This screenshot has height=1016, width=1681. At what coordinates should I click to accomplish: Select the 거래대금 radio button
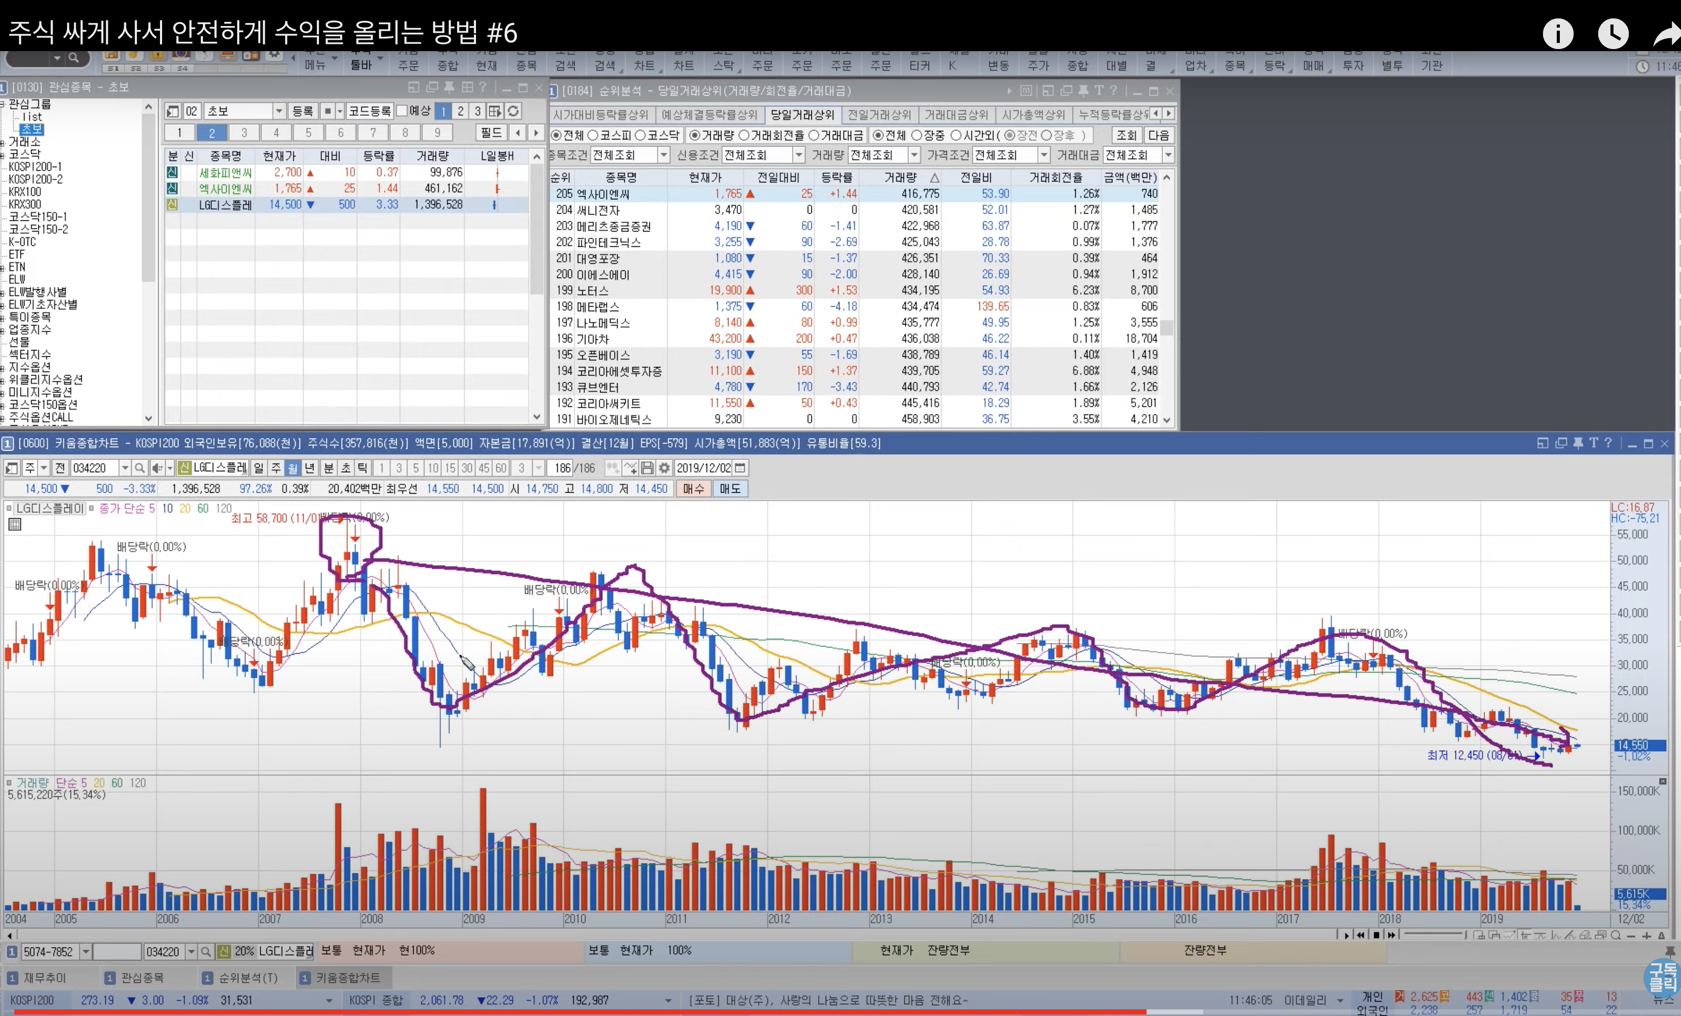point(814,135)
